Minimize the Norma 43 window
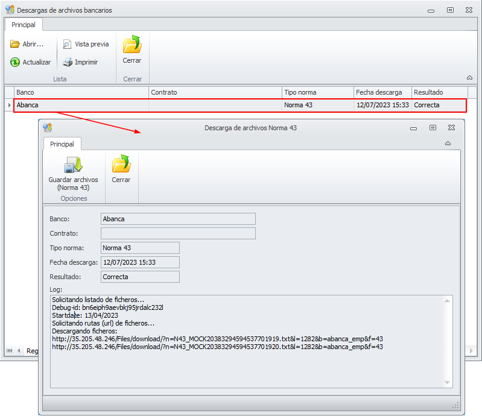 click(x=413, y=128)
